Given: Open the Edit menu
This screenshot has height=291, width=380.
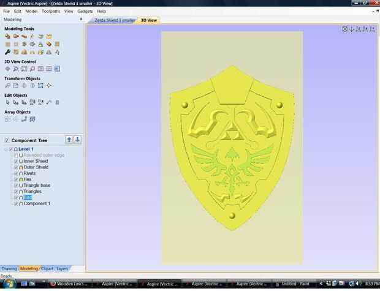Looking at the screenshot, I should (17, 11).
